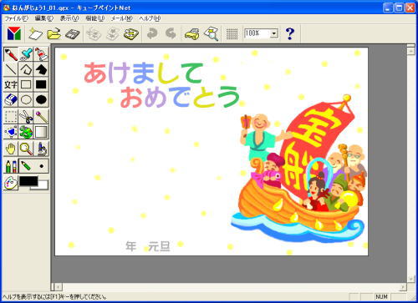Screen dimensions: 418x303
Task: Pick the magnifying glass zoom tool
Action: tap(26, 149)
